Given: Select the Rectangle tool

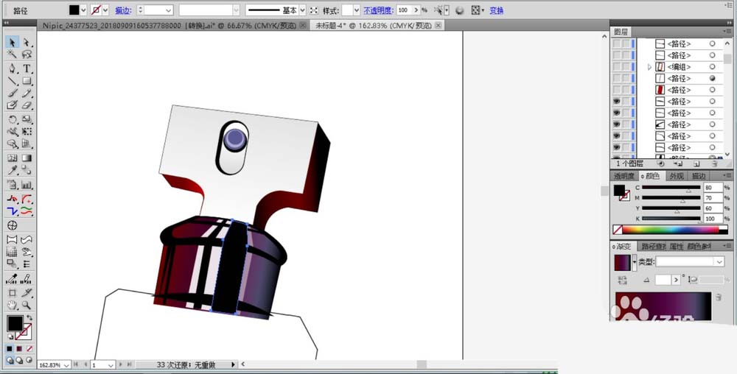Looking at the screenshot, I should (27, 81).
